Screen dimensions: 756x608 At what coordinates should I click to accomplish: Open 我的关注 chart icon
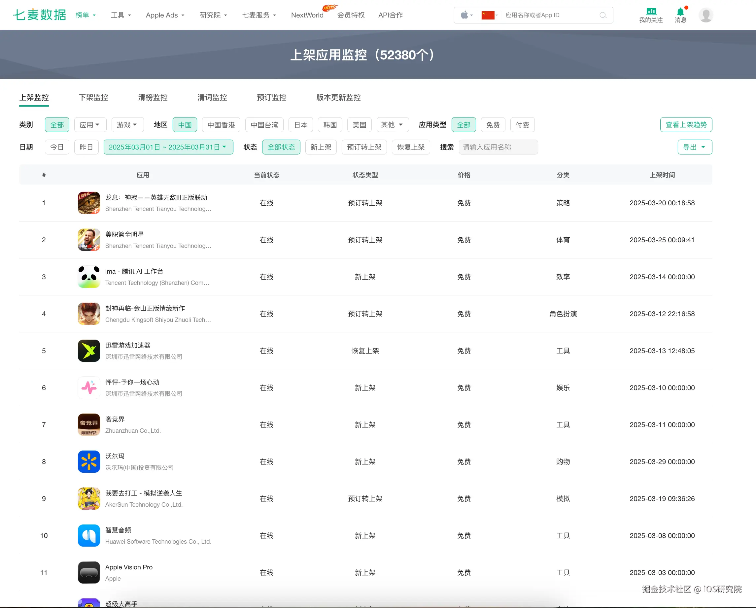pyautogui.click(x=651, y=11)
